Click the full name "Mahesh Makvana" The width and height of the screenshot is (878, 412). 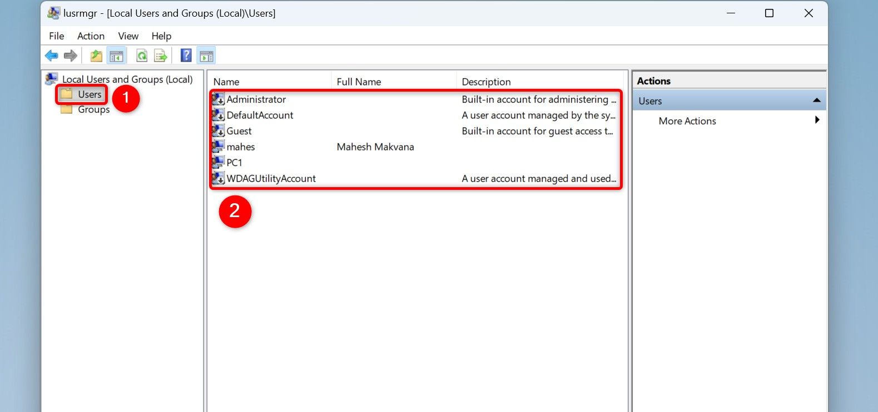click(x=375, y=147)
